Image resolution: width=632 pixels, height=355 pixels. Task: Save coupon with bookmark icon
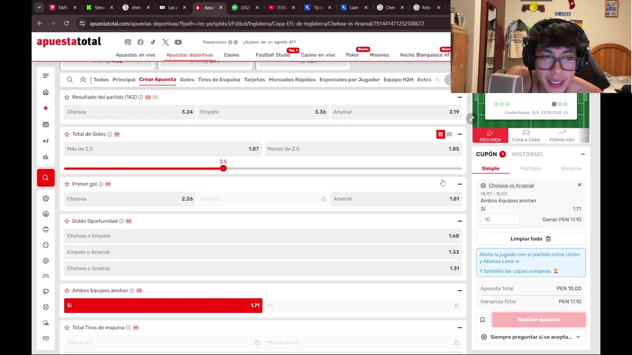tap(482, 319)
